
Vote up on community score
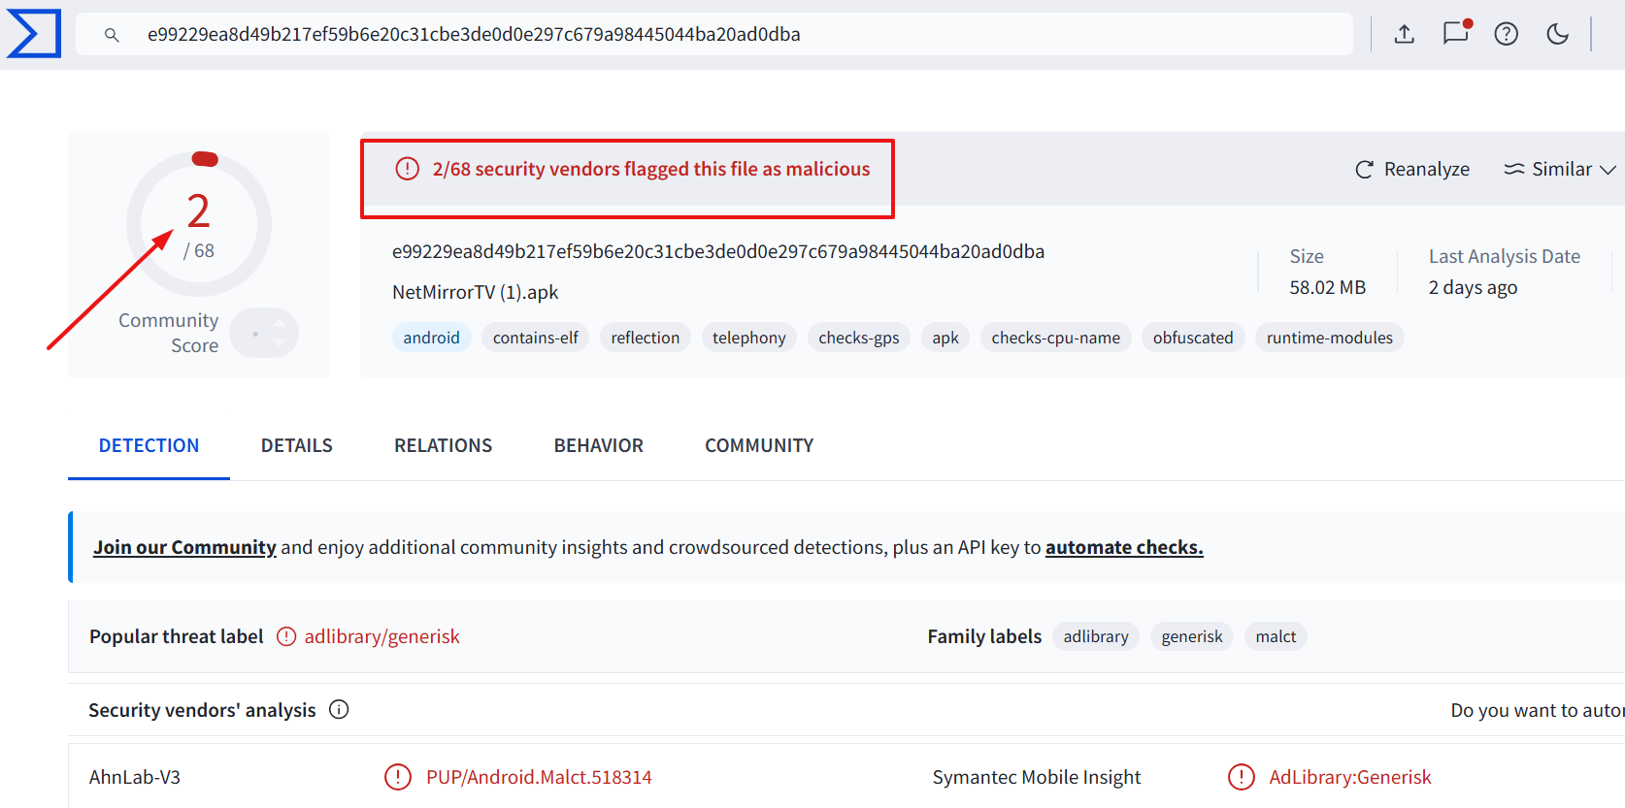[x=280, y=323]
